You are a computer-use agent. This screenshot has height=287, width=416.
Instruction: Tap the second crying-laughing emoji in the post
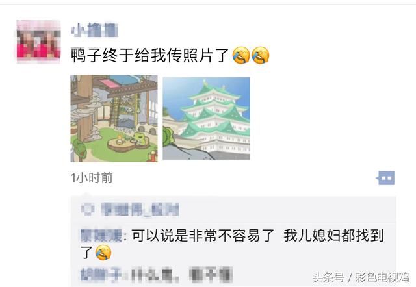pos(261,55)
